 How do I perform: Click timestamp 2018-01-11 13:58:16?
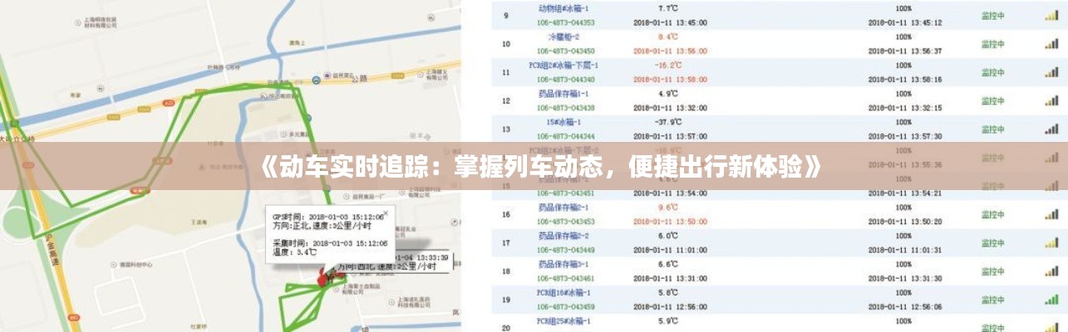(904, 79)
